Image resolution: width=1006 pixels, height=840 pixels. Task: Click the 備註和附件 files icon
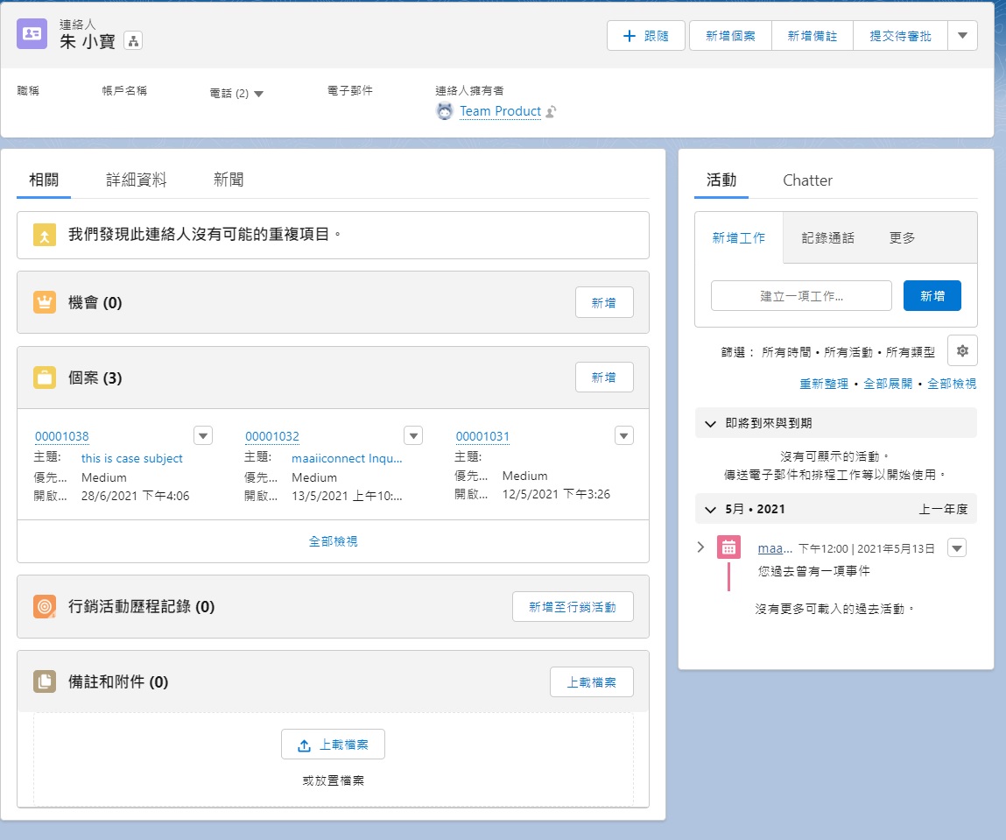click(x=45, y=681)
